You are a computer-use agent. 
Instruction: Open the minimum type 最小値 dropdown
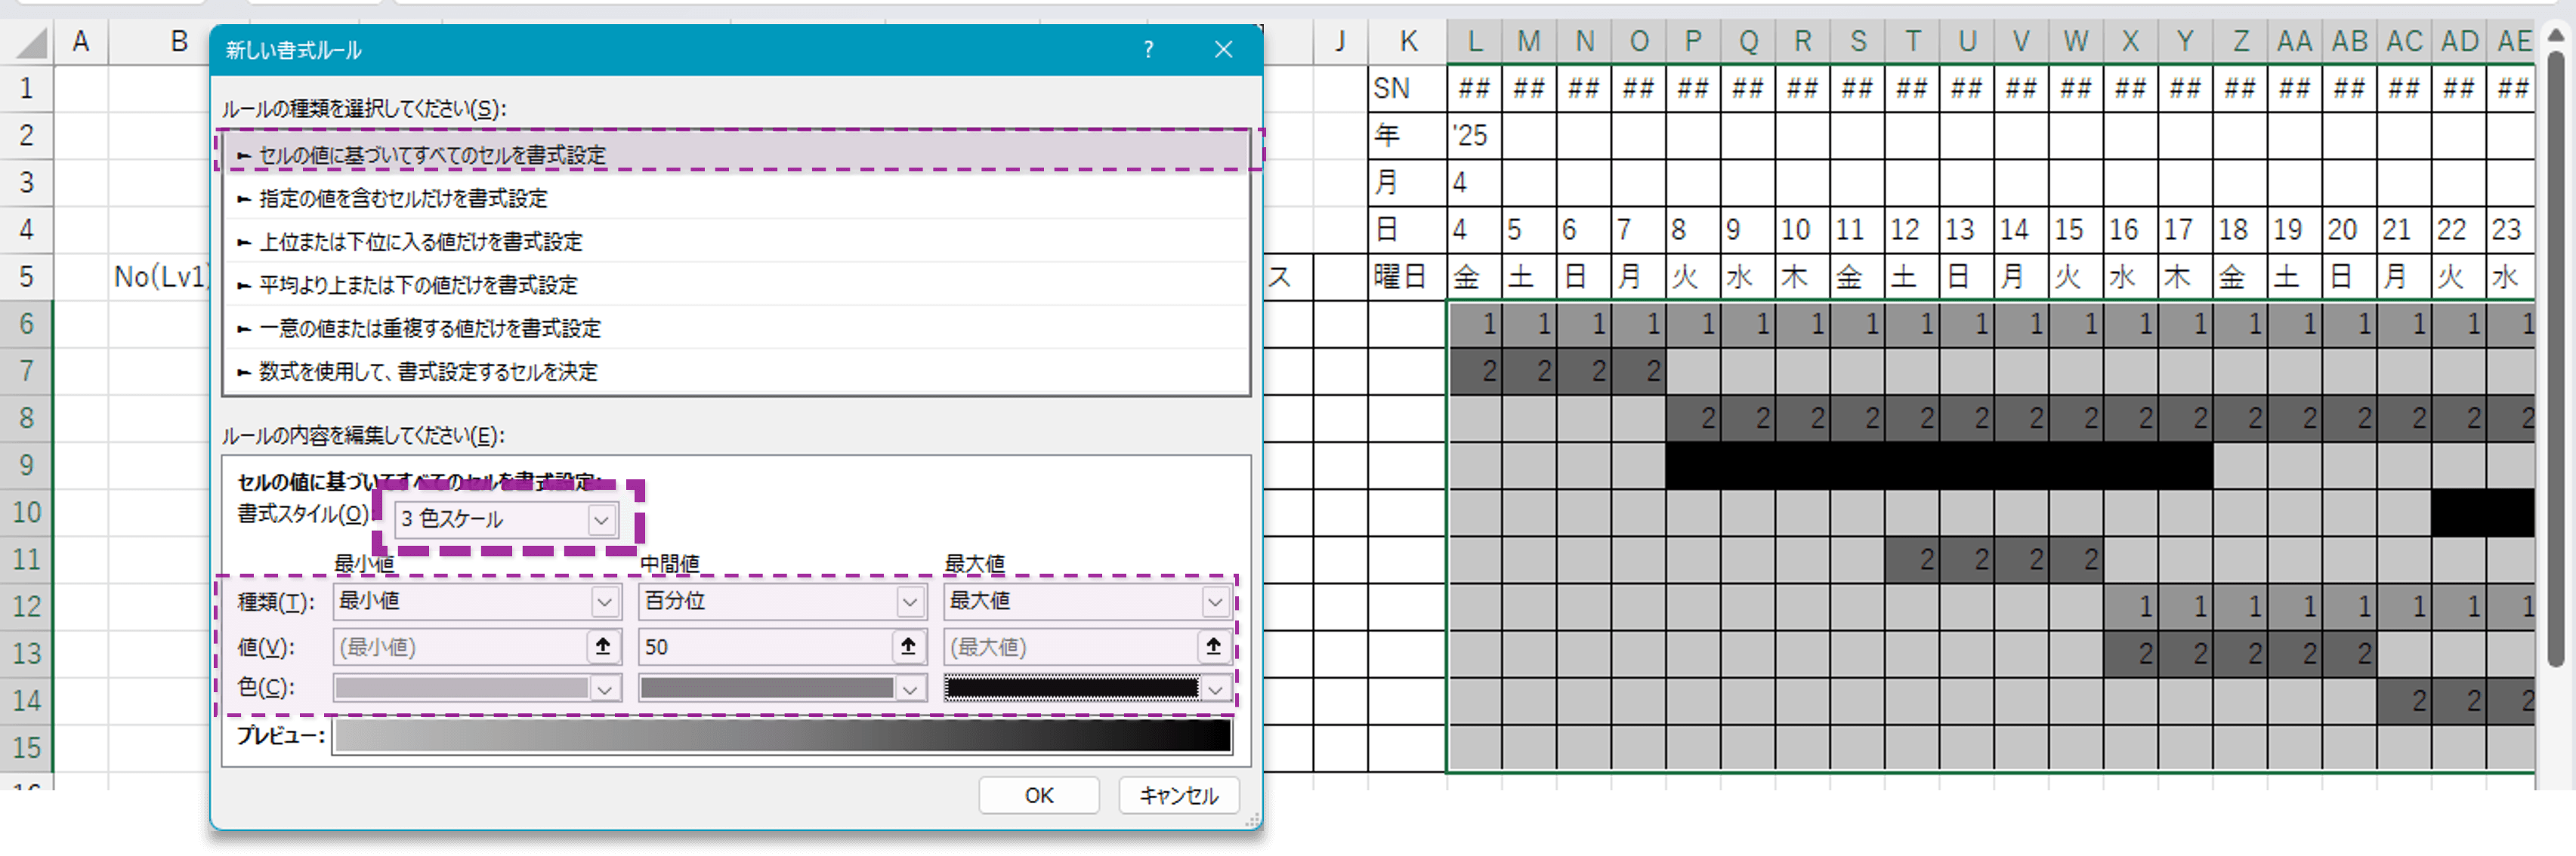pyautogui.click(x=604, y=602)
